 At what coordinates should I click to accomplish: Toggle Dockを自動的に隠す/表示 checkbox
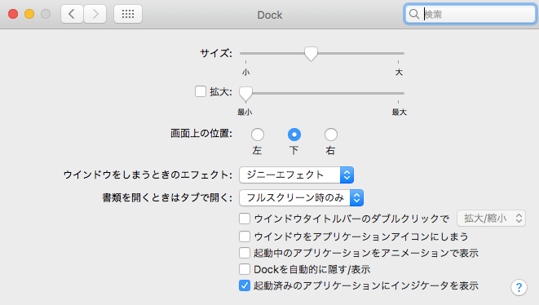pos(245,269)
